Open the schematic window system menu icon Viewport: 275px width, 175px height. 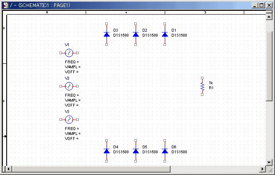click(5, 5)
